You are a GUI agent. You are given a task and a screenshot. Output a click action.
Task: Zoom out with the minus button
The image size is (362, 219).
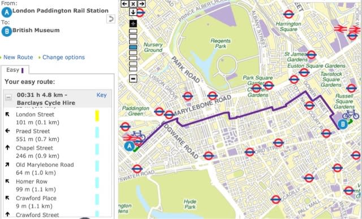click(133, 78)
